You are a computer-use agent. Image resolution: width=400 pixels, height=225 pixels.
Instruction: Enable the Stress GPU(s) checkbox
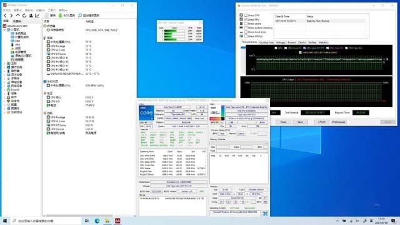click(246, 36)
